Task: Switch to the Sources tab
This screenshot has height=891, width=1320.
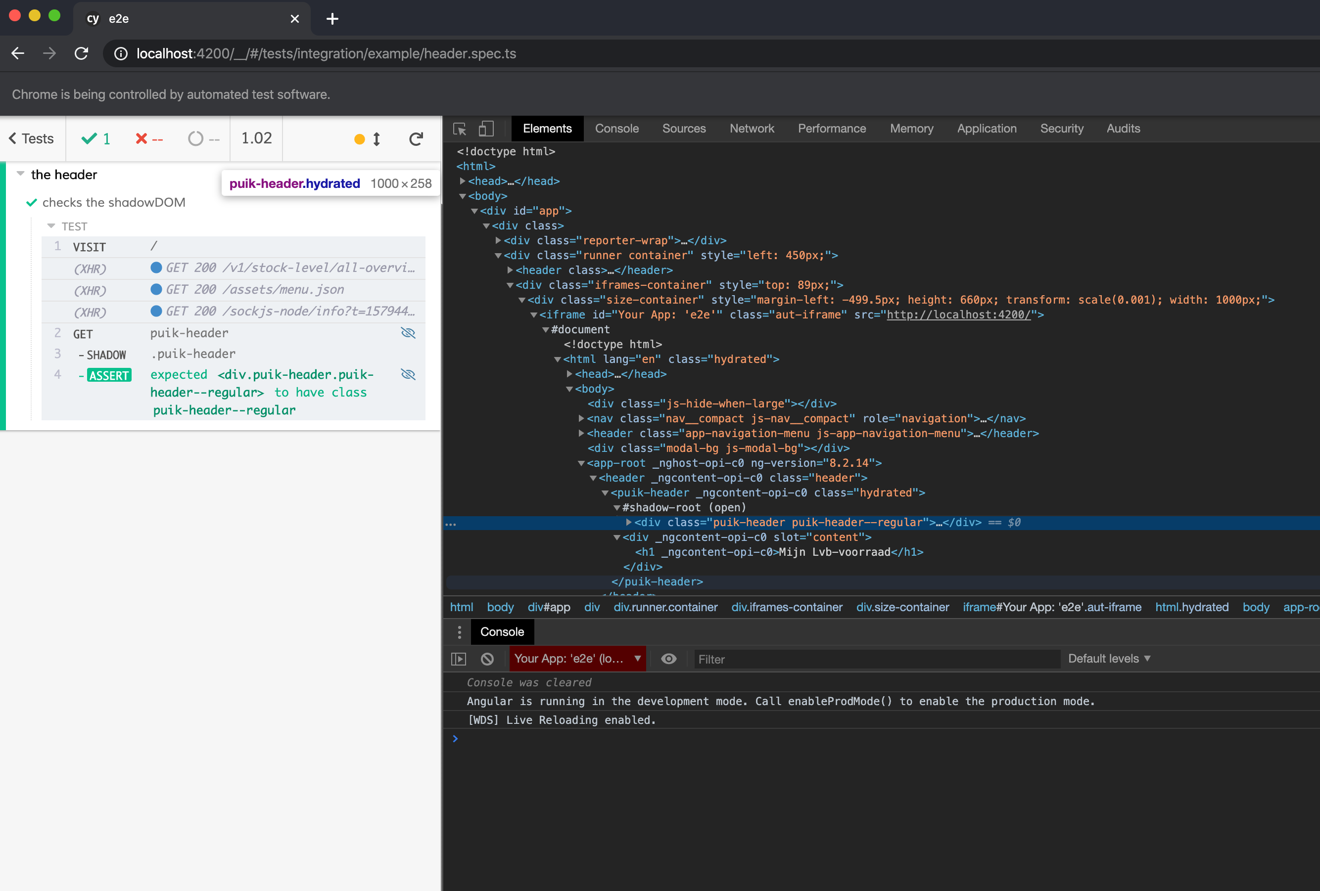Action: pyautogui.click(x=684, y=129)
